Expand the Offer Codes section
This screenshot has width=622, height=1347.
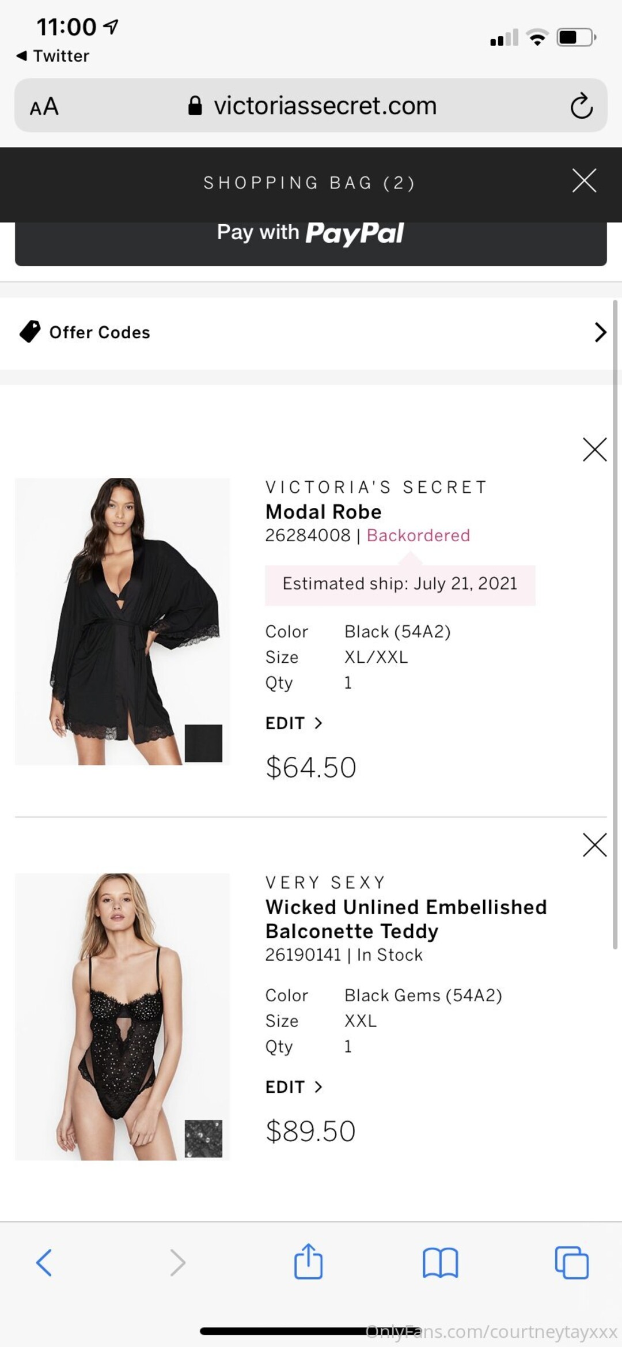click(311, 333)
